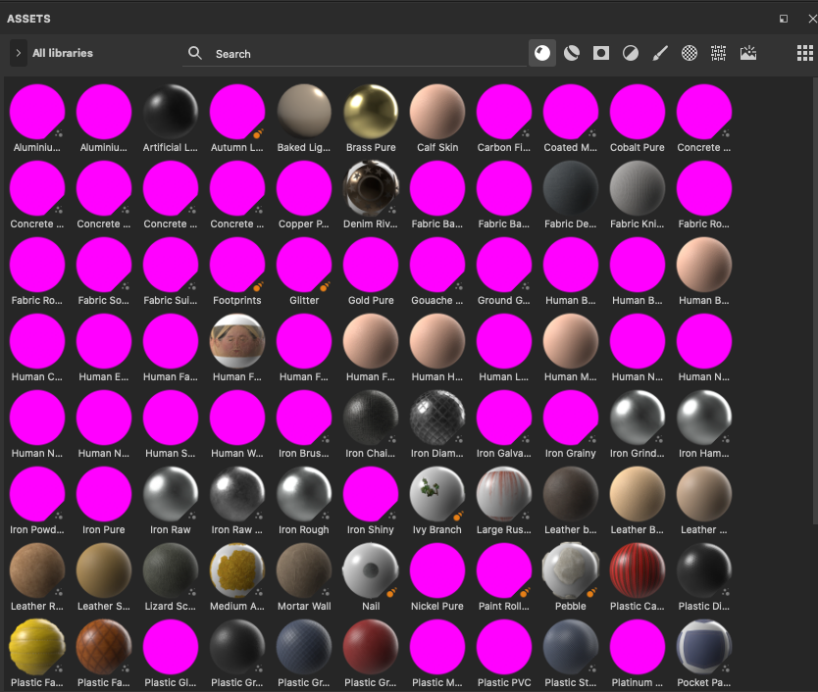Open the All libraries dropdown
818x692 pixels.
click(62, 53)
